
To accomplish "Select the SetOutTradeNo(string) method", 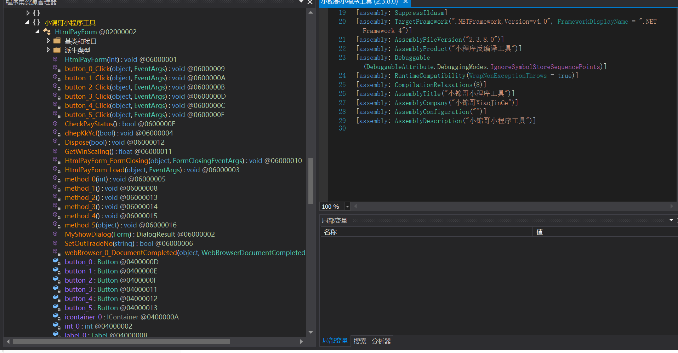I will click(99, 243).
